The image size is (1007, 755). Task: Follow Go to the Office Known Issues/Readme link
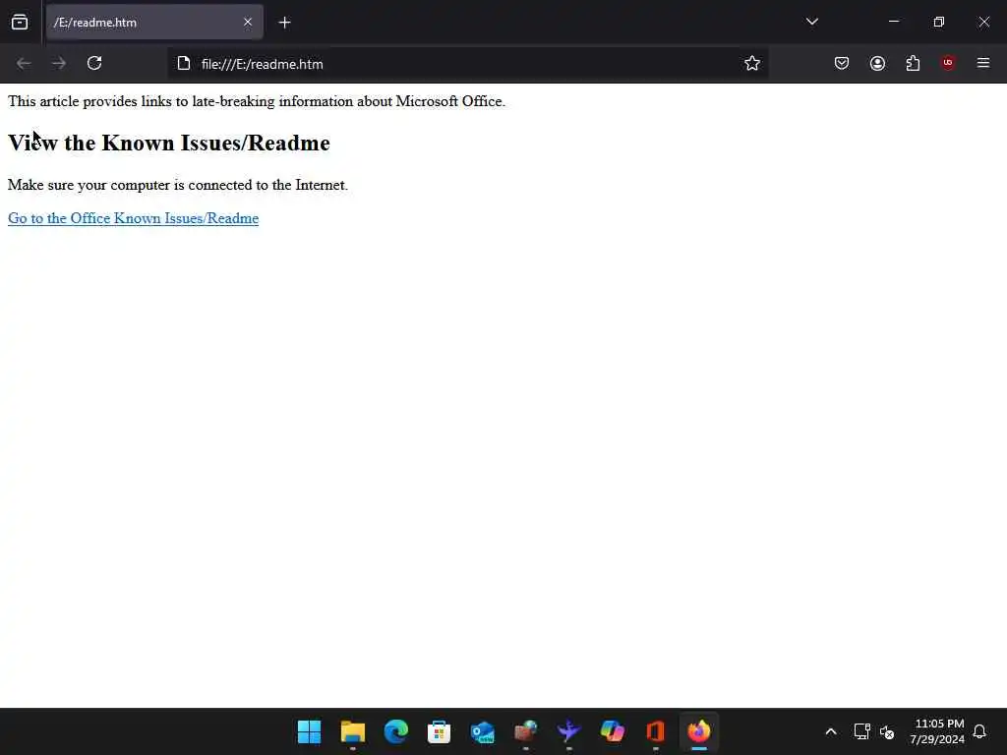(133, 218)
